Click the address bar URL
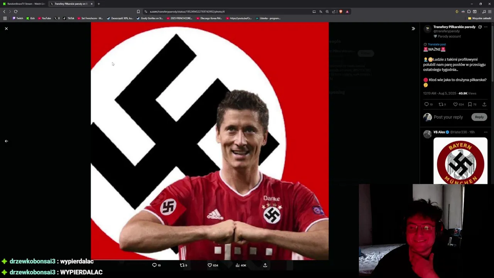The height and width of the screenshot is (278, 494). (x=187, y=12)
